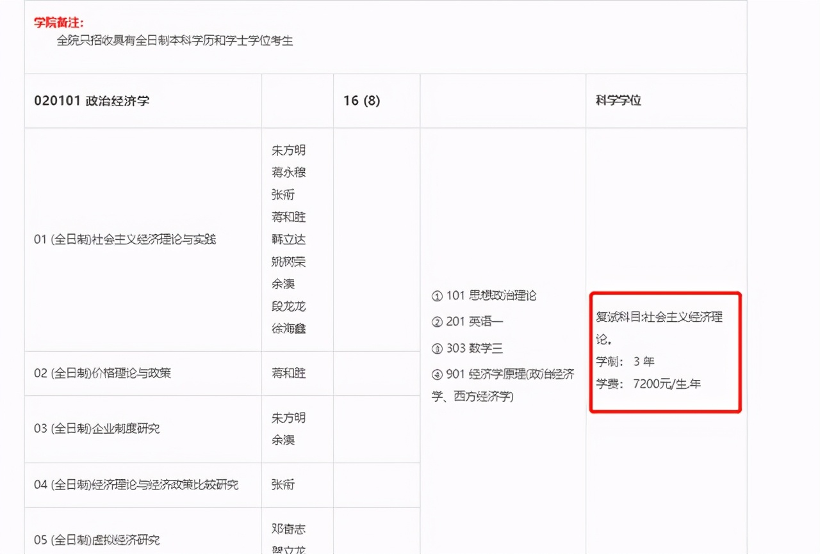The image size is (820, 554).
Task: Click the red-boxed "复试科目" information area
Action: pos(664,352)
